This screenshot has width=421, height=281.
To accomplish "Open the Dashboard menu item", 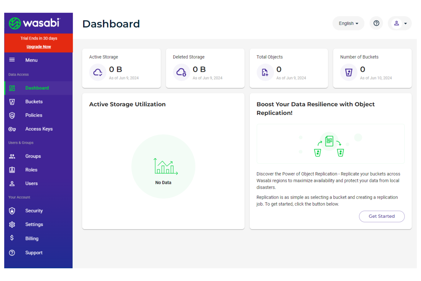I will tap(39, 88).
